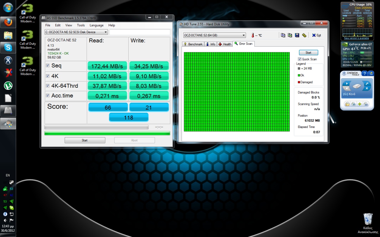Click the disc icon at right of Daemon Tools bottom row
This screenshot has width=380, height=237.
click(x=366, y=104)
